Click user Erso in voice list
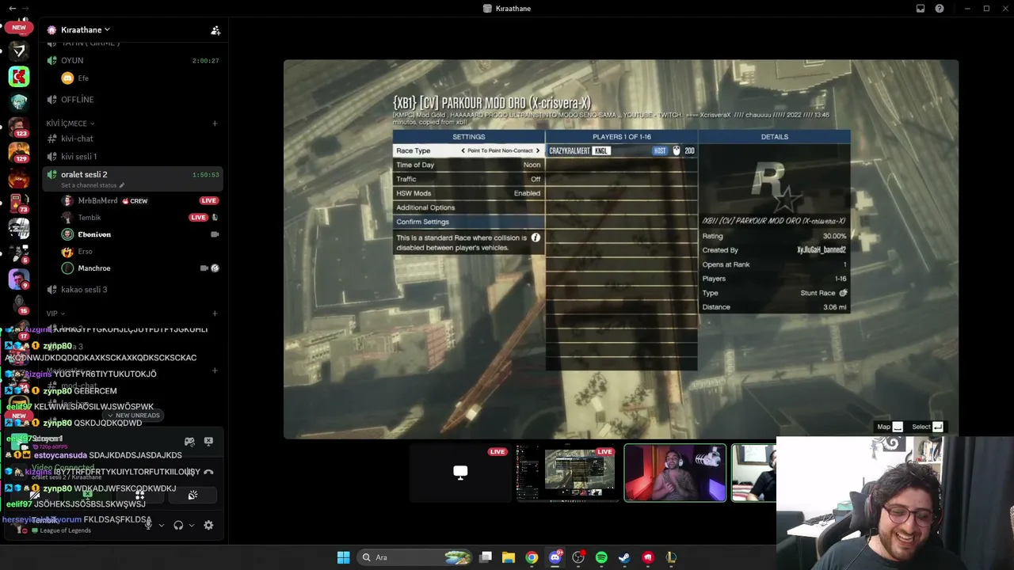The height and width of the screenshot is (570, 1014). coord(85,252)
